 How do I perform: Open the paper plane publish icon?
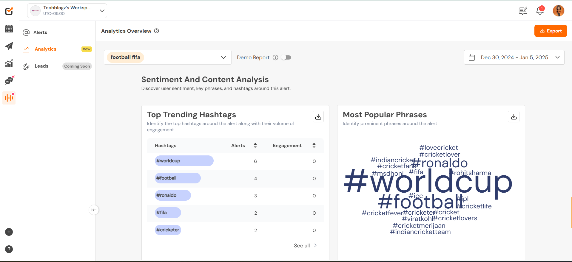coord(9,46)
